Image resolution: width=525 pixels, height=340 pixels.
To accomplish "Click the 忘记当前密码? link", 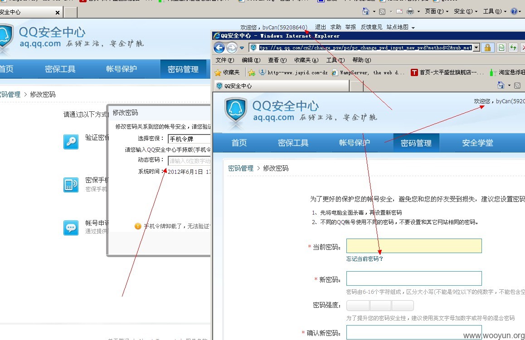I will [365, 259].
